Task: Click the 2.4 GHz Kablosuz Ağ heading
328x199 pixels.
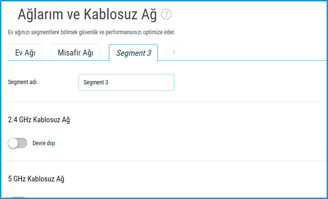Action: click(x=39, y=120)
